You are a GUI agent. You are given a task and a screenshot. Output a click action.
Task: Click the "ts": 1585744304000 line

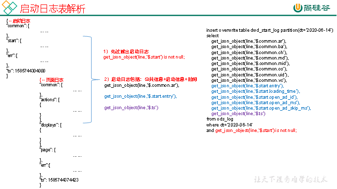(26, 71)
